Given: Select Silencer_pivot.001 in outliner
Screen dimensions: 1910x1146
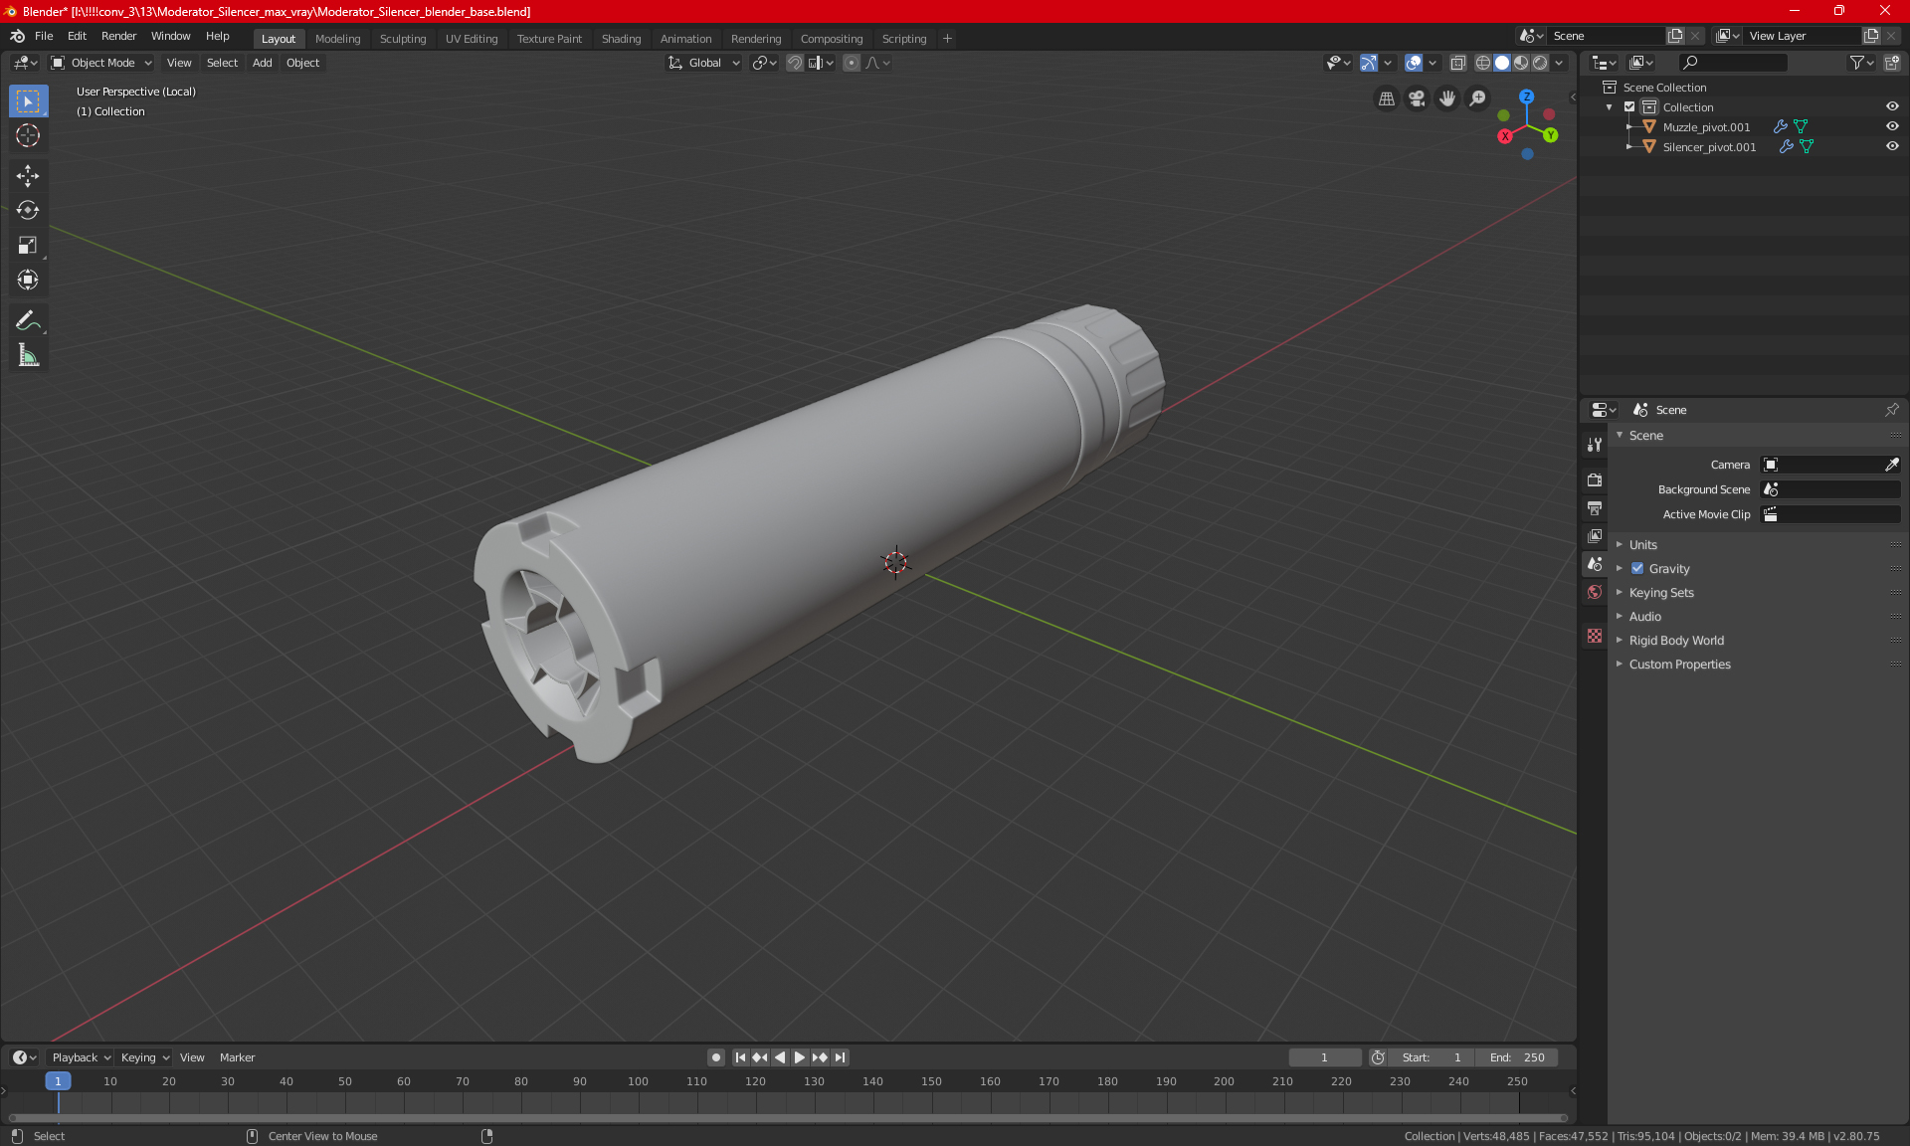Looking at the screenshot, I should [1709, 146].
